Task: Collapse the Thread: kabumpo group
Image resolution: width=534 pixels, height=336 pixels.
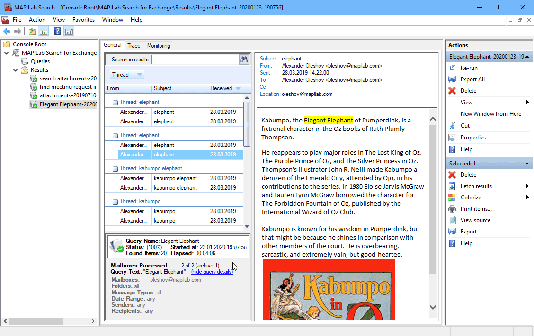Action: (115, 202)
